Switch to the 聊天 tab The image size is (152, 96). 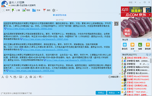pos(6,10)
